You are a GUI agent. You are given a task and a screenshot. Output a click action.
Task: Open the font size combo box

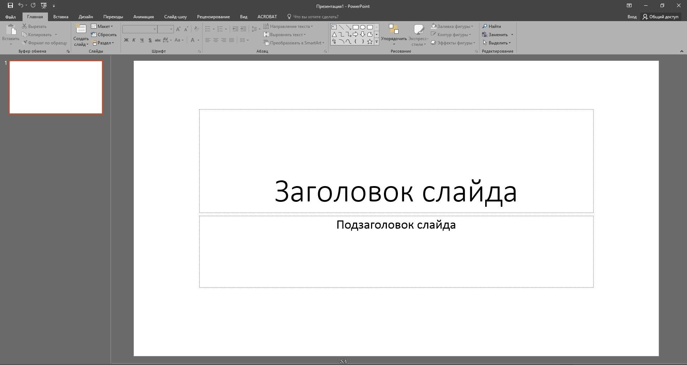[166, 29]
